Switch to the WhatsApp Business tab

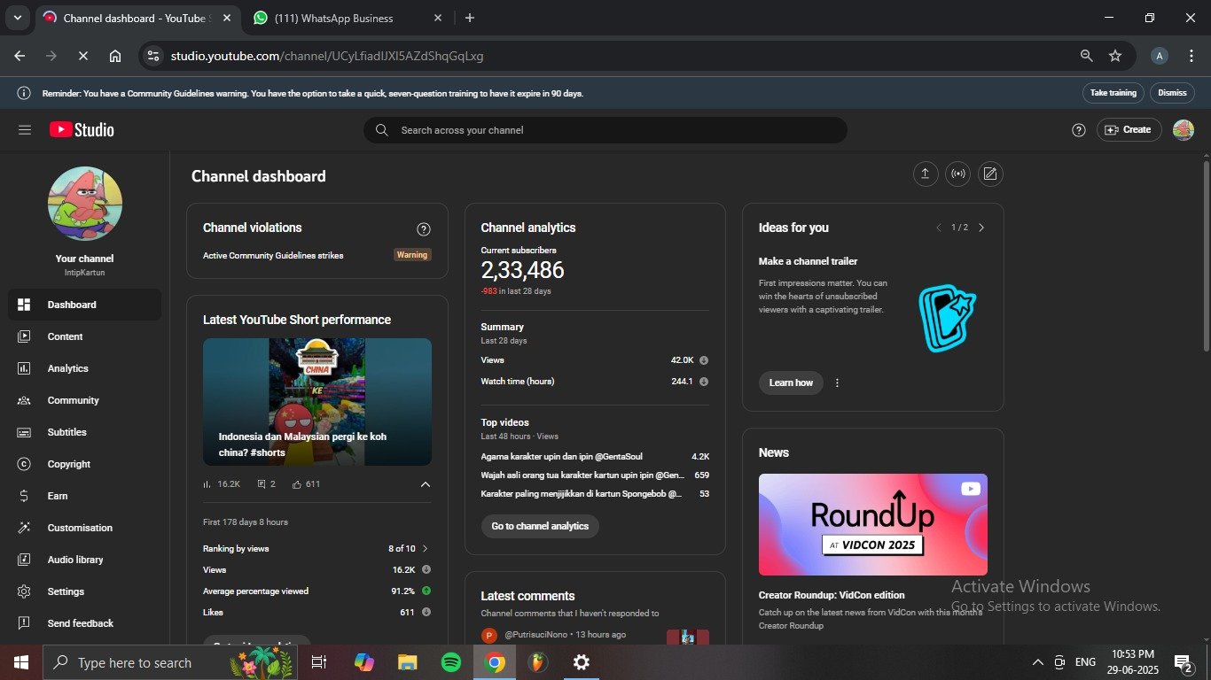(348, 18)
